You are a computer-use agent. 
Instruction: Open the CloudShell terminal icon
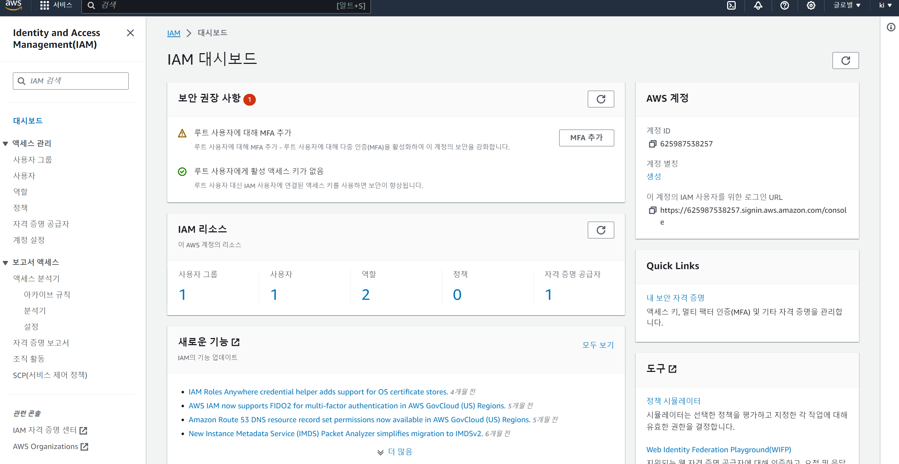pos(731,5)
